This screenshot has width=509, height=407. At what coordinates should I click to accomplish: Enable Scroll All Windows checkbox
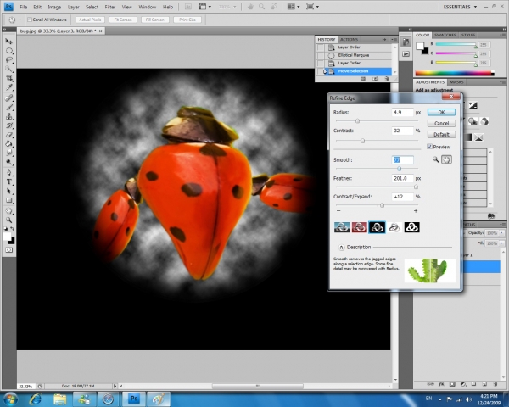click(30, 20)
